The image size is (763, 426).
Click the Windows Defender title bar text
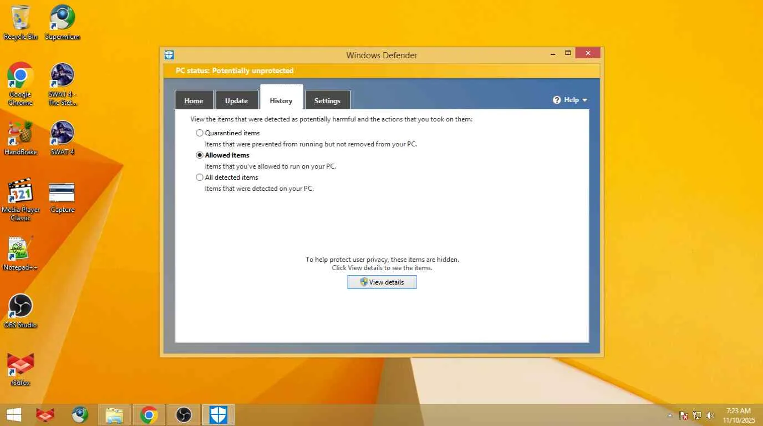click(x=381, y=55)
